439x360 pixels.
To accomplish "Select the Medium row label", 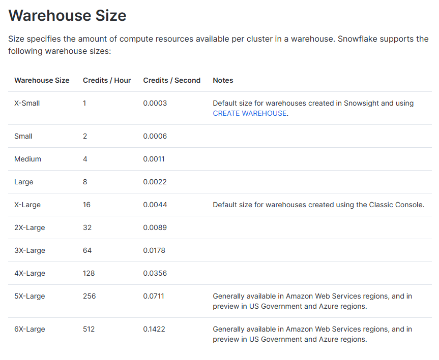I will (x=27, y=159).
